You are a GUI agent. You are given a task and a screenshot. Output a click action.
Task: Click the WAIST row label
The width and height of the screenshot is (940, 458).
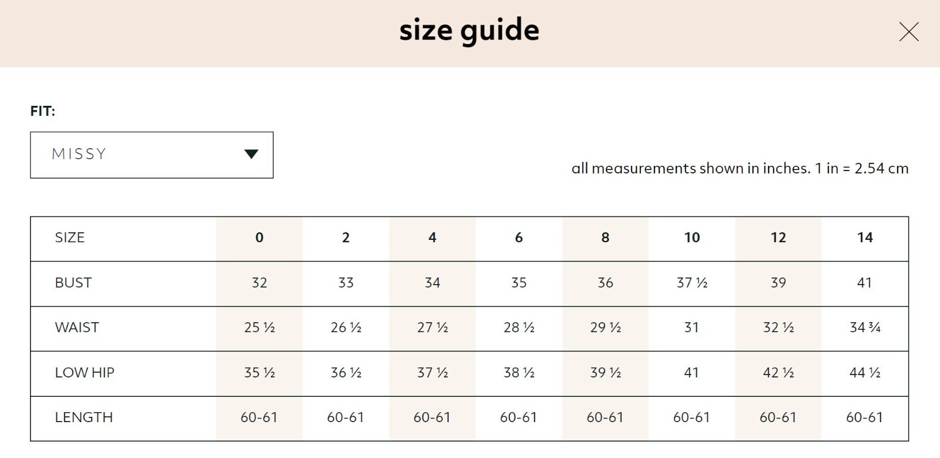pyautogui.click(x=77, y=327)
